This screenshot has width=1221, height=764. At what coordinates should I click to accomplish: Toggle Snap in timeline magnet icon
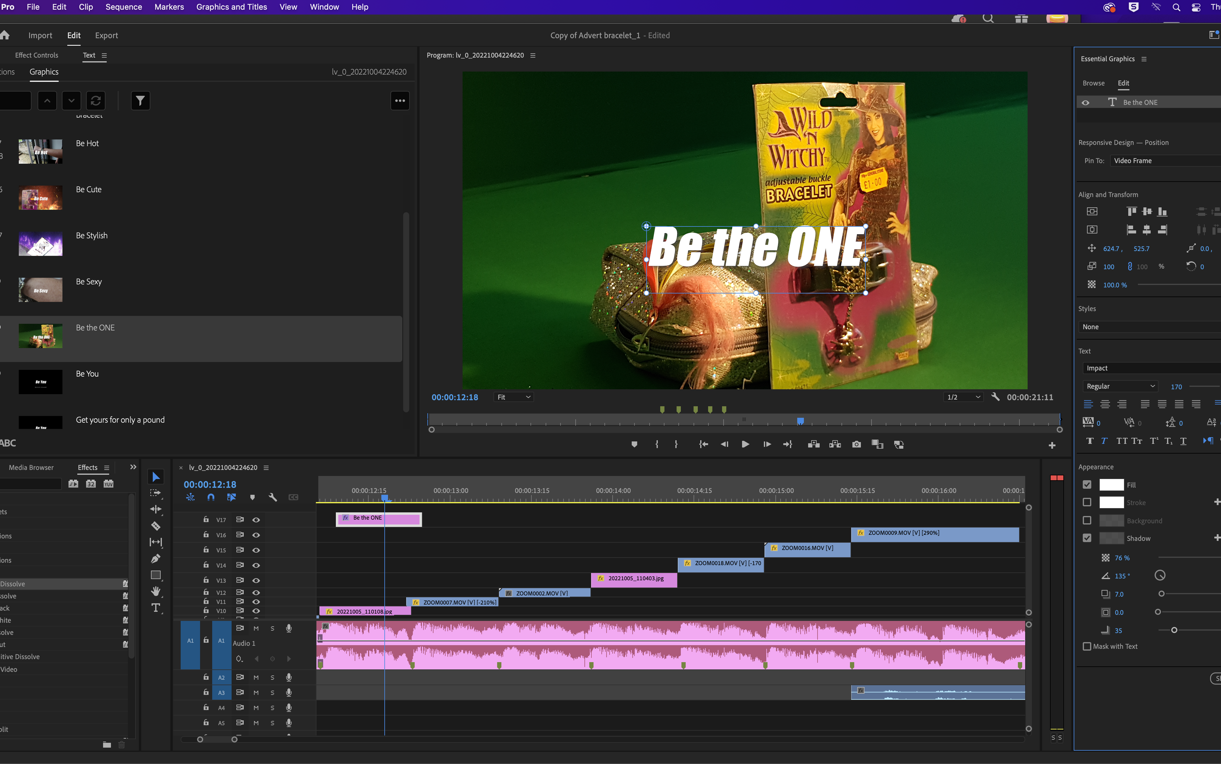(x=211, y=497)
